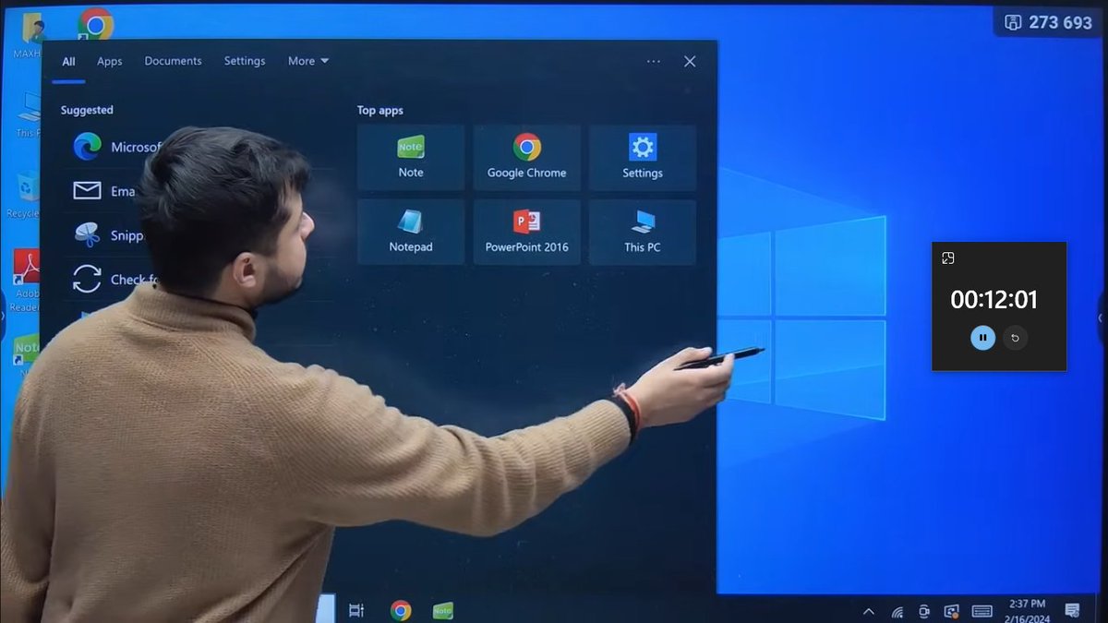This screenshot has height=623, width=1108.
Task: Open Google Chrome from Top apps
Action: pyautogui.click(x=527, y=158)
